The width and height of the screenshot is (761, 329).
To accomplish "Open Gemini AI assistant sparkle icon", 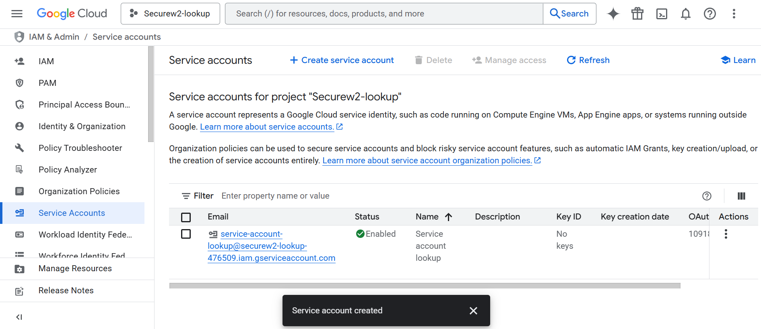I will pyautogui.click(x=613, y=14).
